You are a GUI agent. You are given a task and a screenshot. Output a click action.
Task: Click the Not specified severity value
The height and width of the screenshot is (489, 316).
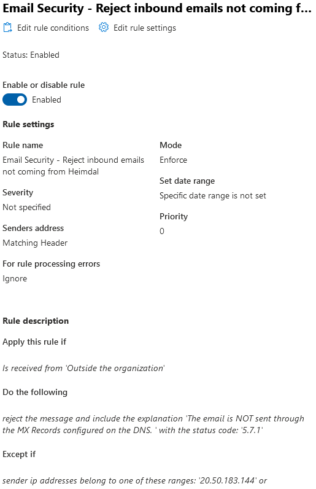click(26, 208)
